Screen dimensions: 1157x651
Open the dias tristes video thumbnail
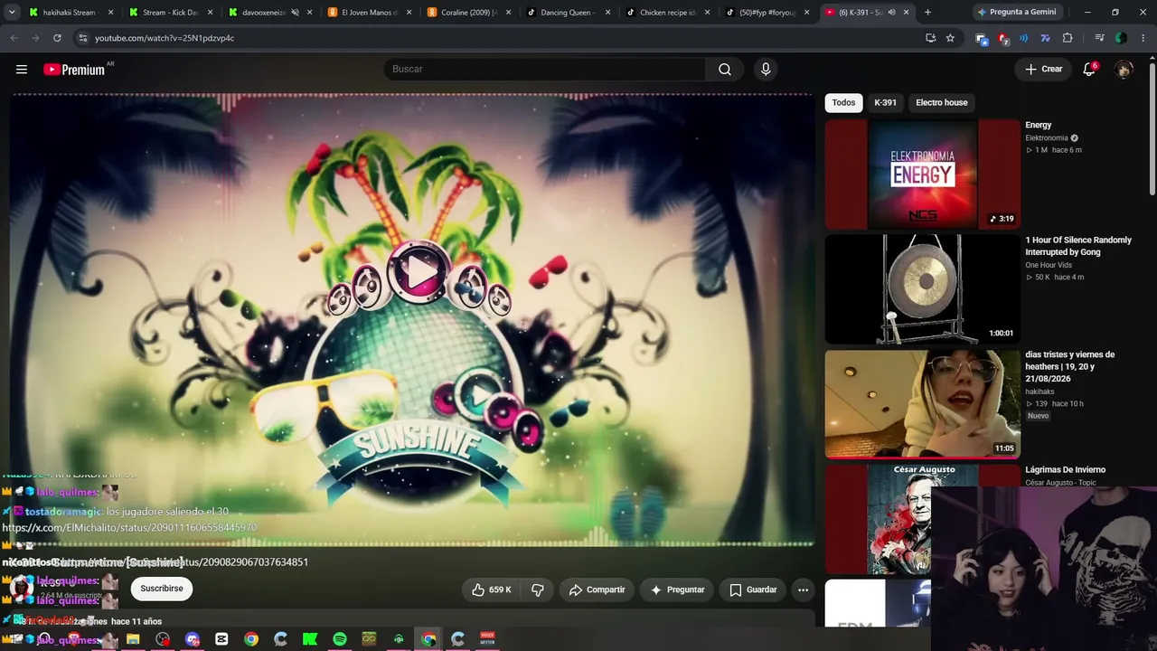pos(922,404)
